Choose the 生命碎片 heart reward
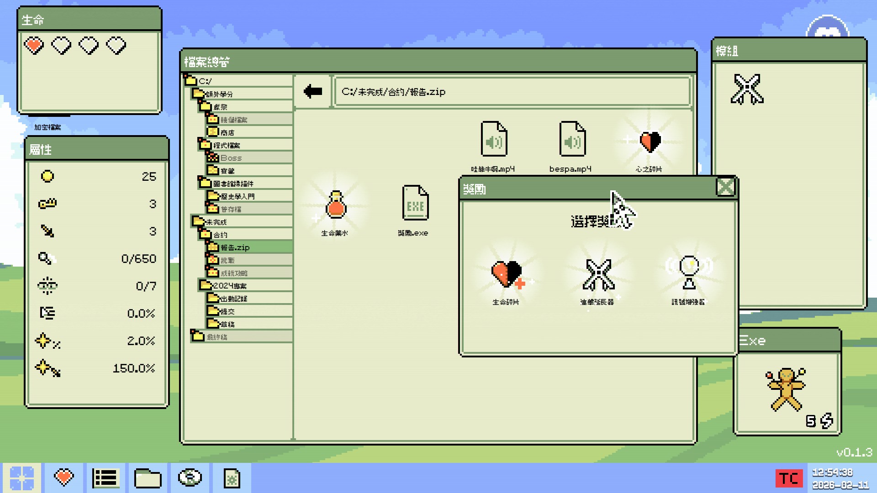The image size is (877, 493). pyautogui.click(x=506, y=275)
